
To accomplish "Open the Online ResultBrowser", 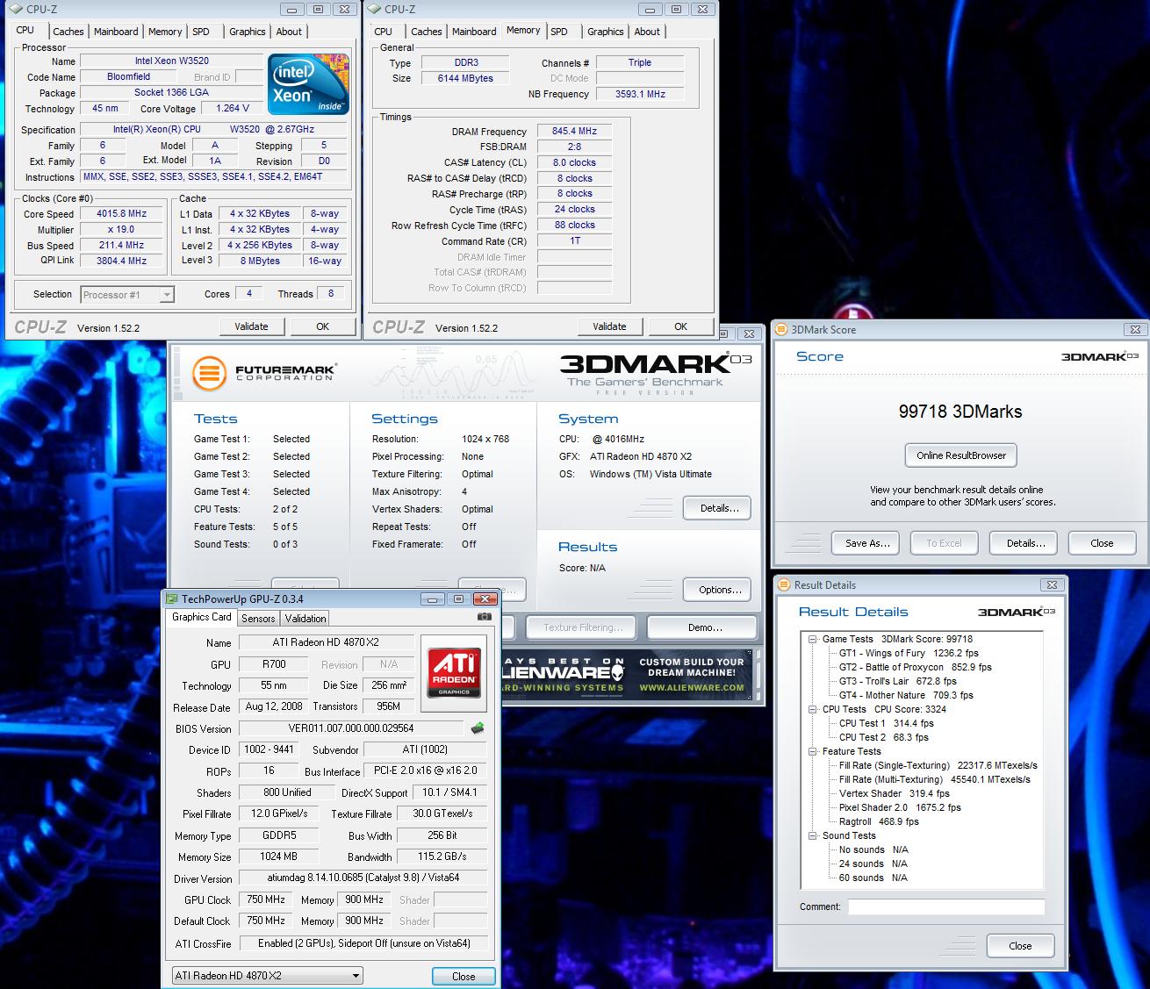I will (961, 455).
